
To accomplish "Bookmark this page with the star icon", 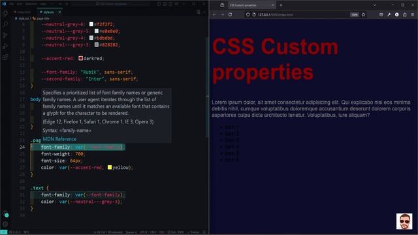I will point(363,14).
